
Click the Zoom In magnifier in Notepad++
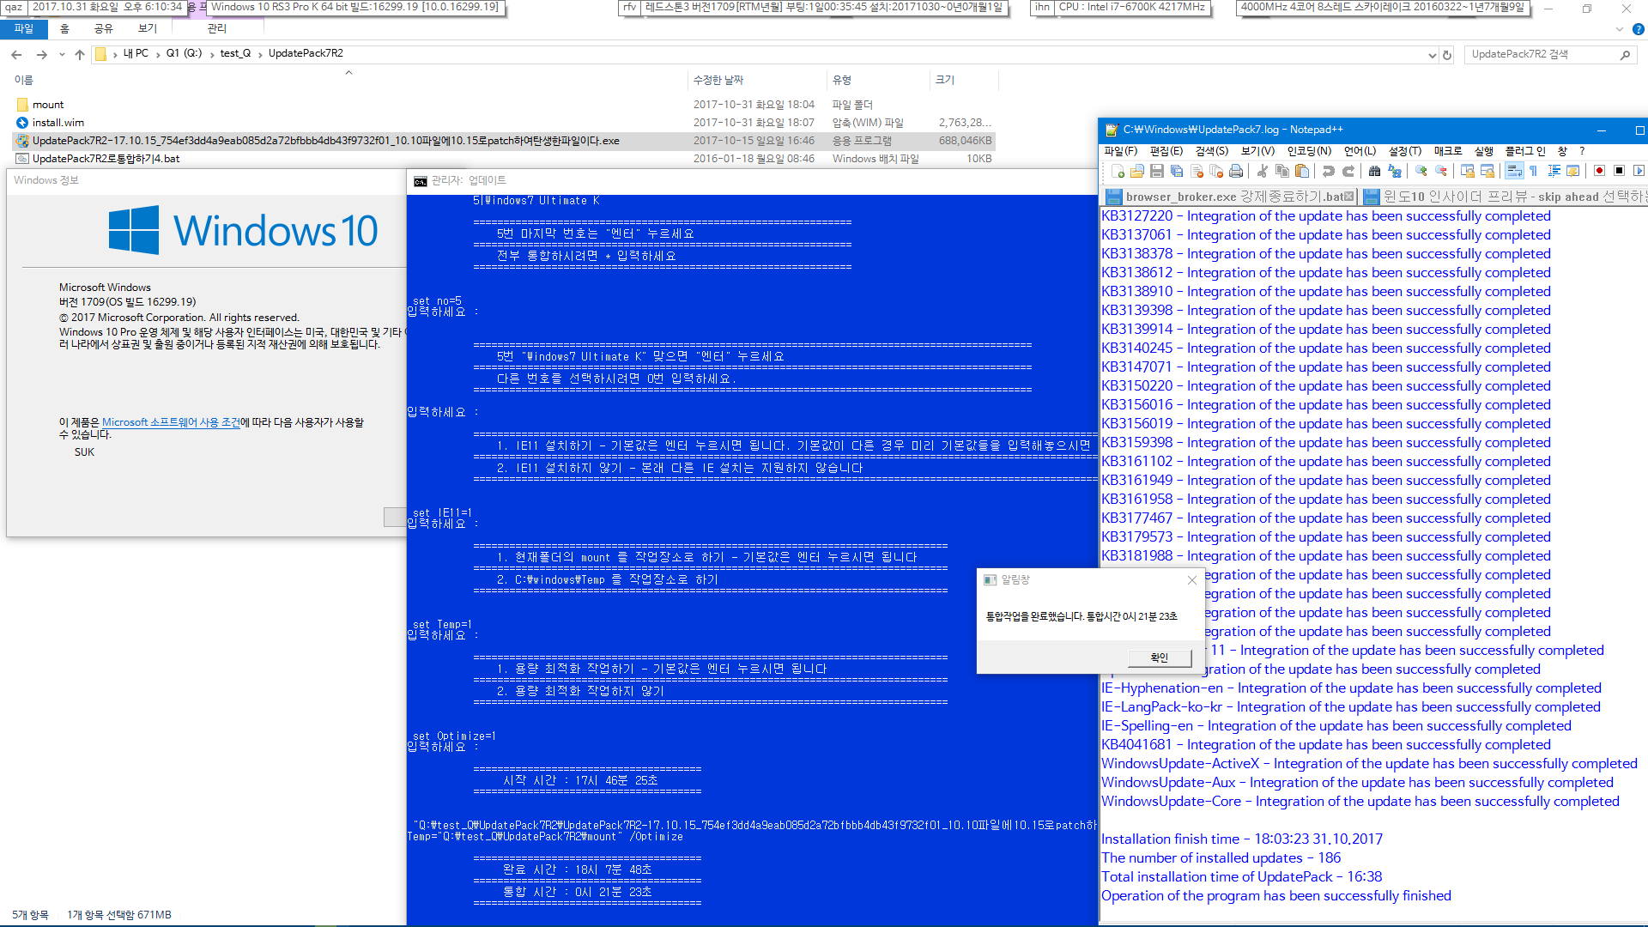(x=1421, y=171)
